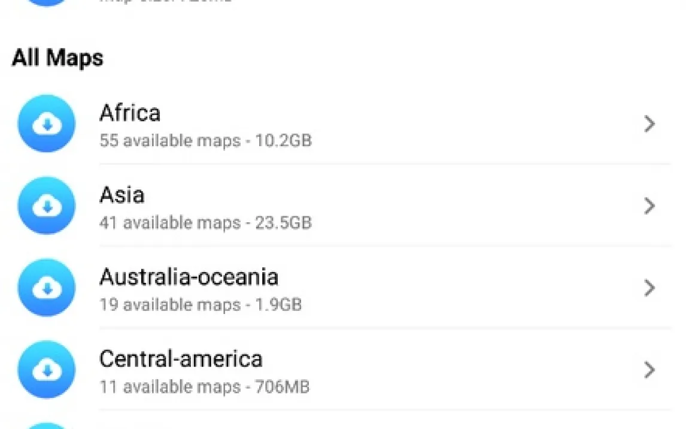686x429 pixels.
Task: Open Australia-oceania using its right chevron
Action: [649, 288]
